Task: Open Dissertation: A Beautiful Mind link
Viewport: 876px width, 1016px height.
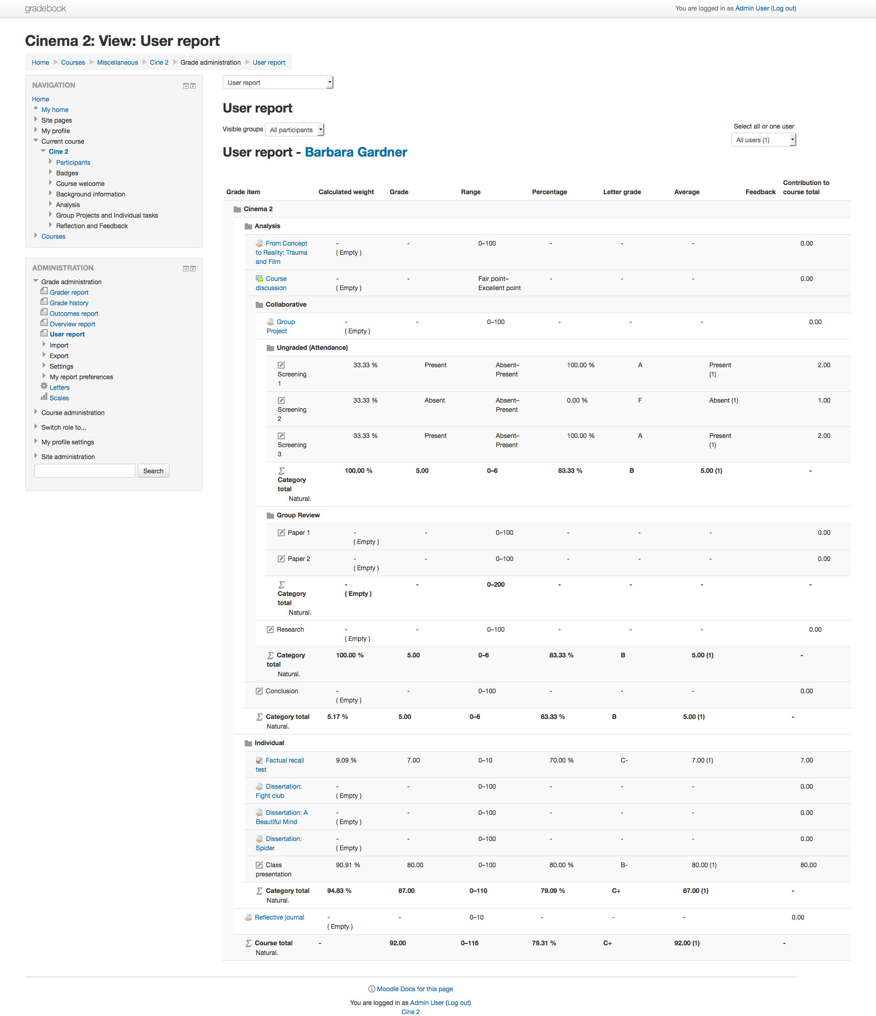Action: click(x=281, y=817)
